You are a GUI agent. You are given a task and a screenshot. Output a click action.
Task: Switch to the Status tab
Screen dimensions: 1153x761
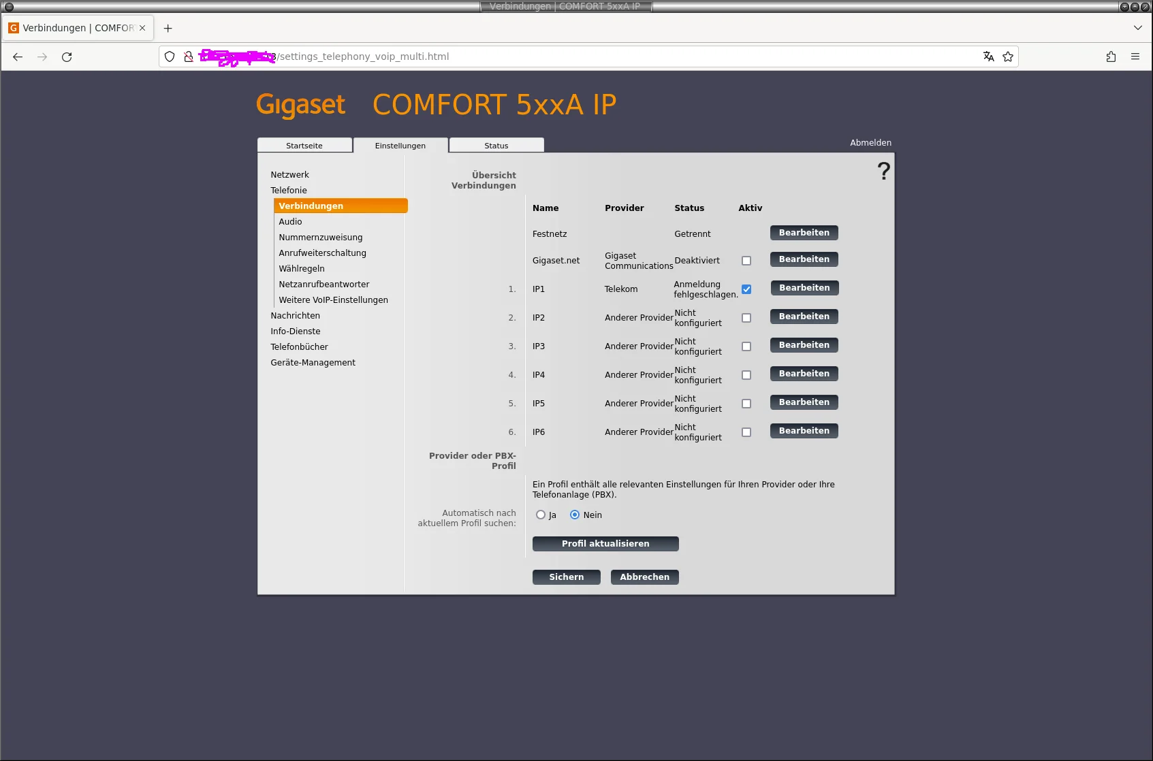pos(496,146)
